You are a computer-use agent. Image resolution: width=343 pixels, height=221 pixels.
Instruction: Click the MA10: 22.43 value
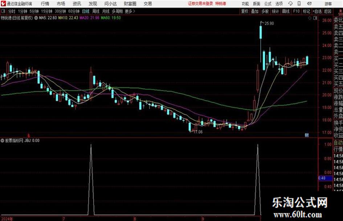pyautogui.click(x=68, y=18)
